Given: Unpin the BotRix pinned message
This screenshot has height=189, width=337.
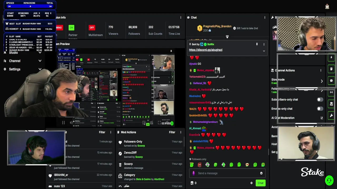Looking at the screenshot, I should 257,44.
